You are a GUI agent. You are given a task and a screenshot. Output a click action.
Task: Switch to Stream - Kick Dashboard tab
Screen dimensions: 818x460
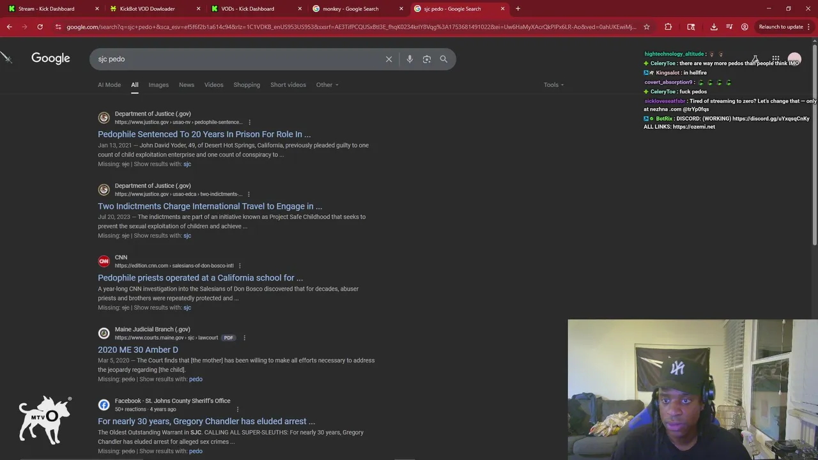46,9
